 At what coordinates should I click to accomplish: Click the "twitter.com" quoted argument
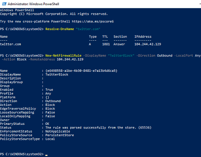click(88, 29)
